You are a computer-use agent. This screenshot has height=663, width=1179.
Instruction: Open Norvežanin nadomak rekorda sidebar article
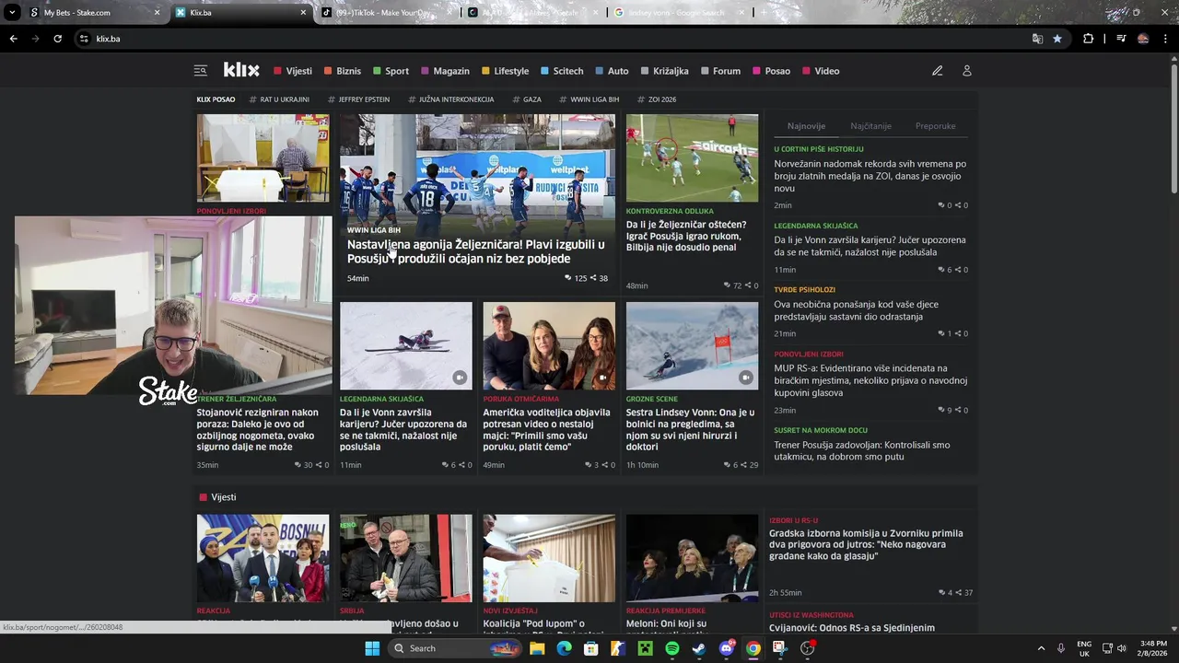(870, 176)
